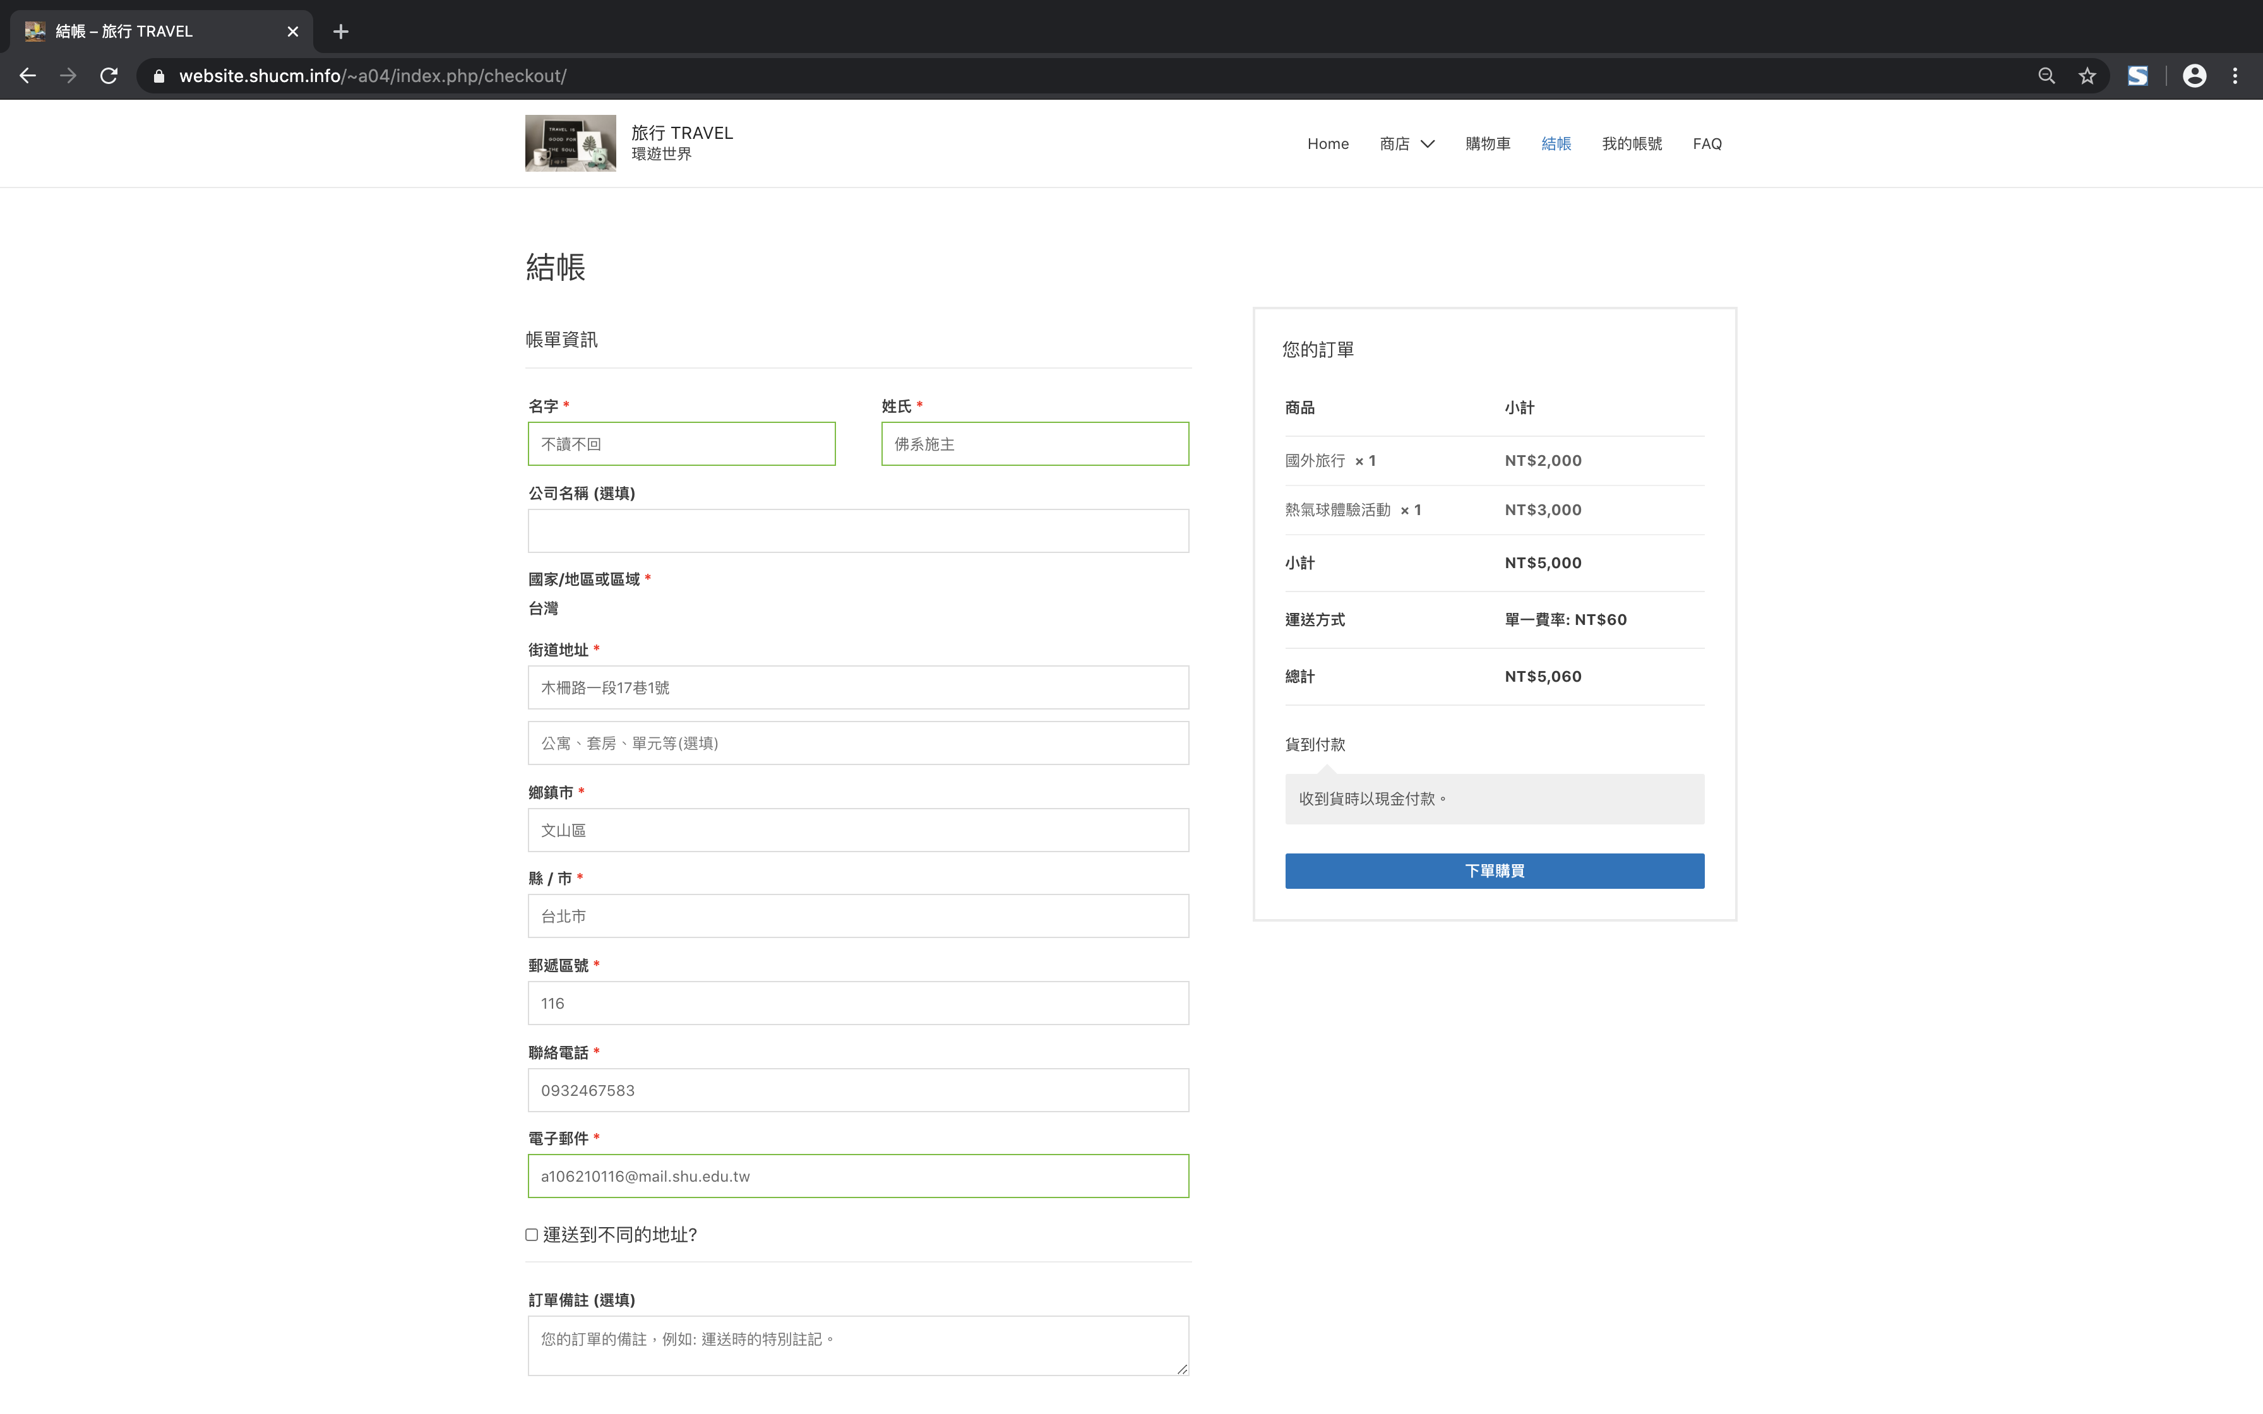Click the Home navigation link
Viewport: 2263px width, 1414px height.
pos(1328,144)
